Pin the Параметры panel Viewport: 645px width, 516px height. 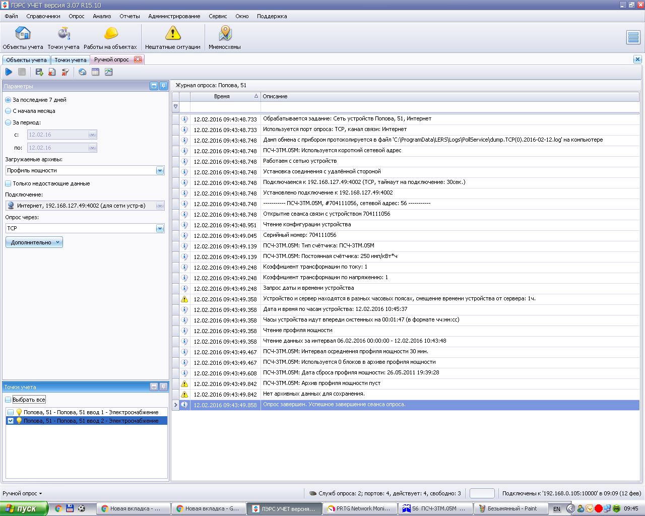(x=163, y=86)
